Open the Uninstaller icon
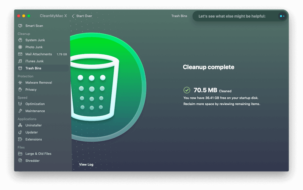Screen dimensions: 303x190 [x=20, y=125]
